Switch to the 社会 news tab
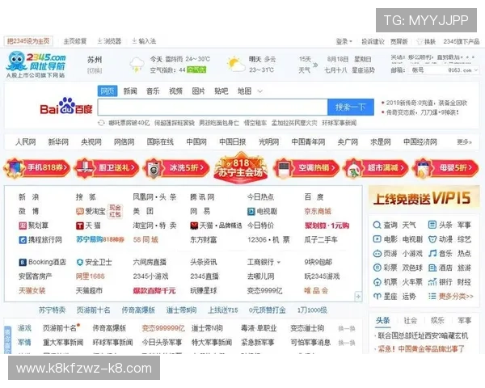This screenshot has height=388, width=485. tap(410, 321)
